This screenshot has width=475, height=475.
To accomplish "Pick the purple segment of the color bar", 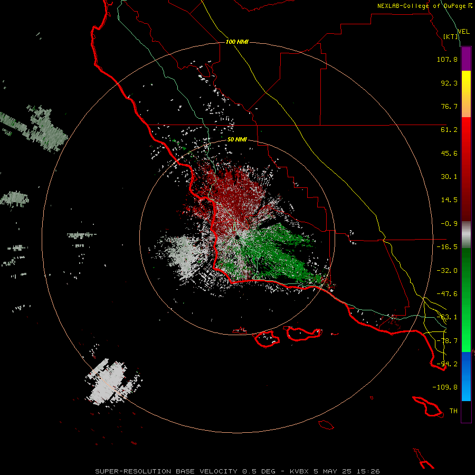I will [x=466, y=59].
